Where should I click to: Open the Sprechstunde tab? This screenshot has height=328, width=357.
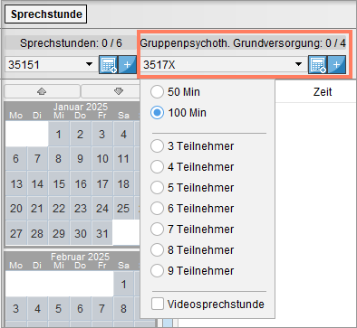click(x=46, y=14)
